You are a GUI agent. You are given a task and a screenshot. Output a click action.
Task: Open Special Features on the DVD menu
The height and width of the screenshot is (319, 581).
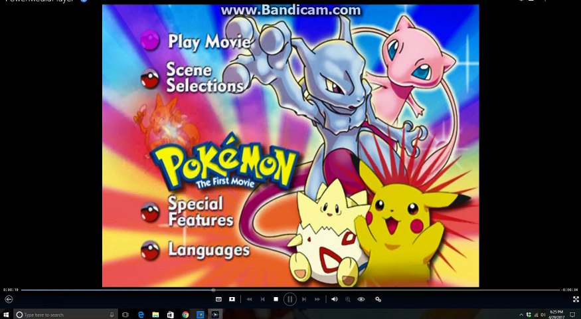[x=201, y=211]
